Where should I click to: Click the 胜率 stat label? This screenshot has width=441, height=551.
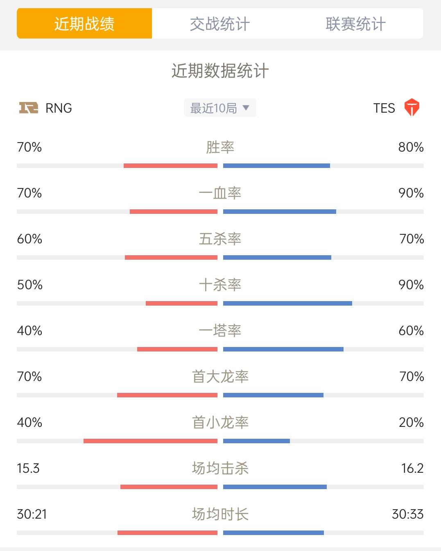click(220, 147)
